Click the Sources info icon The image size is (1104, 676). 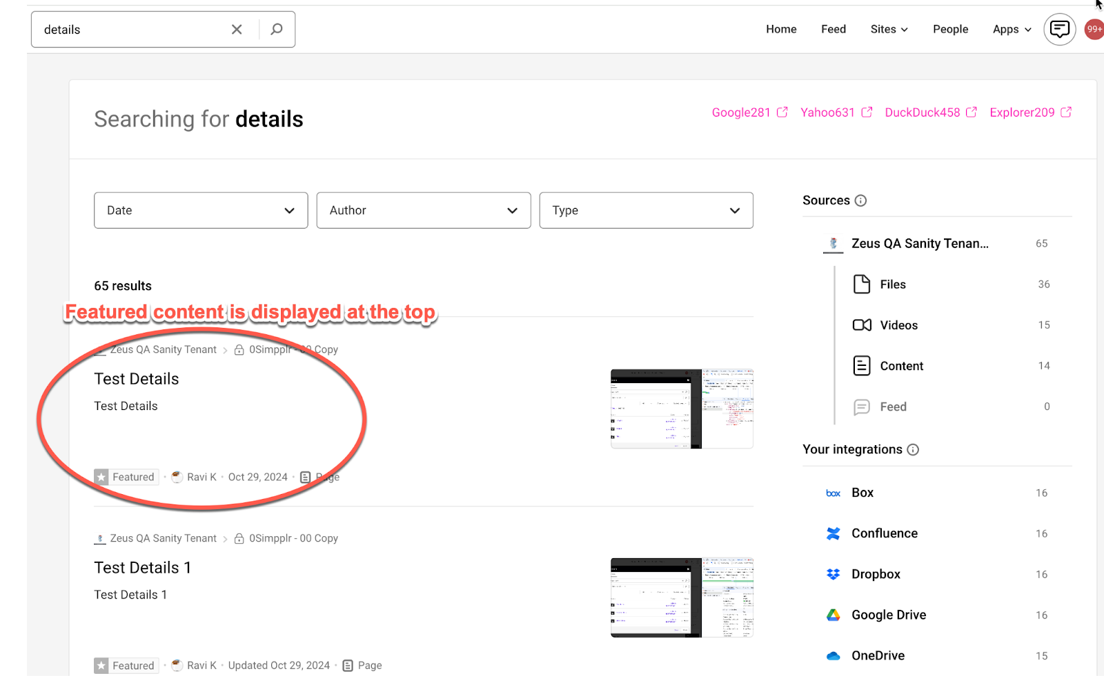860,201
